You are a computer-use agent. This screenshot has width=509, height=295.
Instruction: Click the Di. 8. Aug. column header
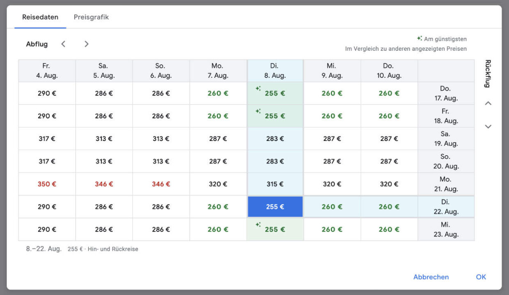275,70
